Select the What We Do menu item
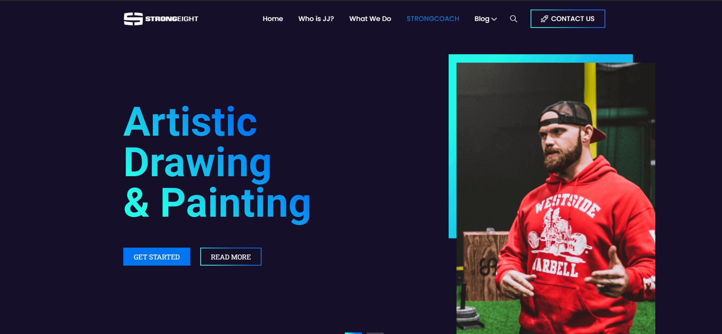This screenshot has height=334, width=722. [370, 19]
